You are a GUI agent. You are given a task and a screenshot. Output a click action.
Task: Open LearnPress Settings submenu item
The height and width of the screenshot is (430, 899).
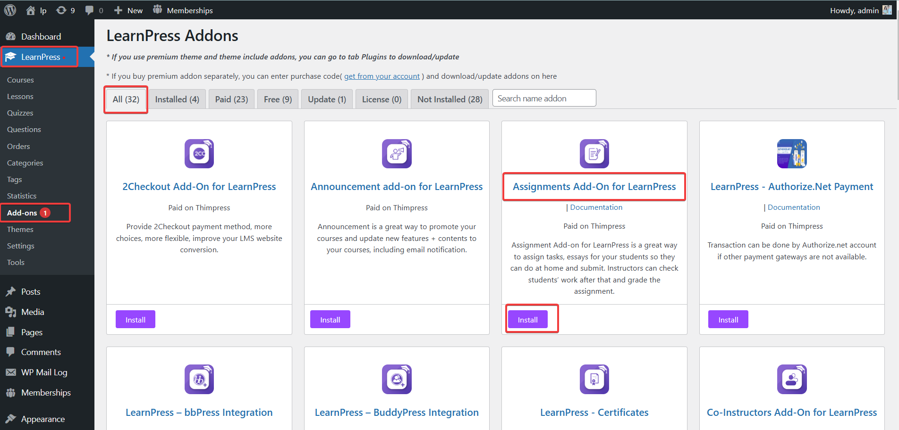pos(21,246)
